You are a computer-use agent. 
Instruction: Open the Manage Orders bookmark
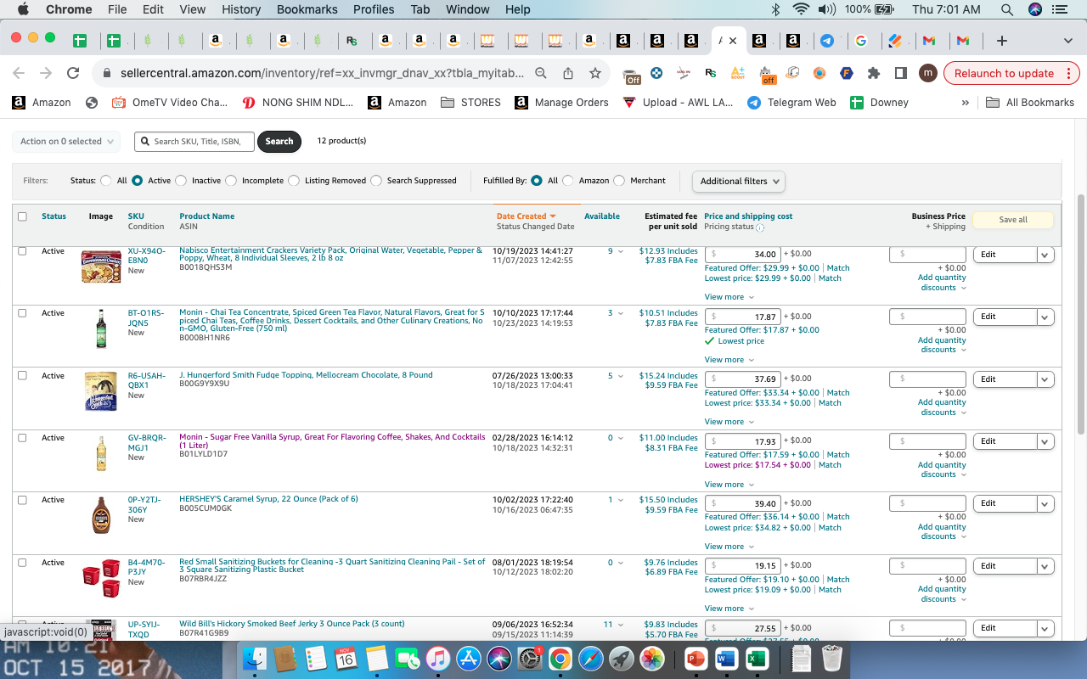562,102
